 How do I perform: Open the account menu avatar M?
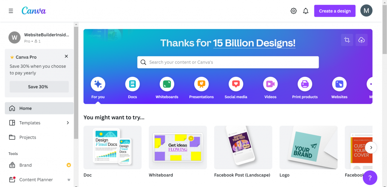366,11
